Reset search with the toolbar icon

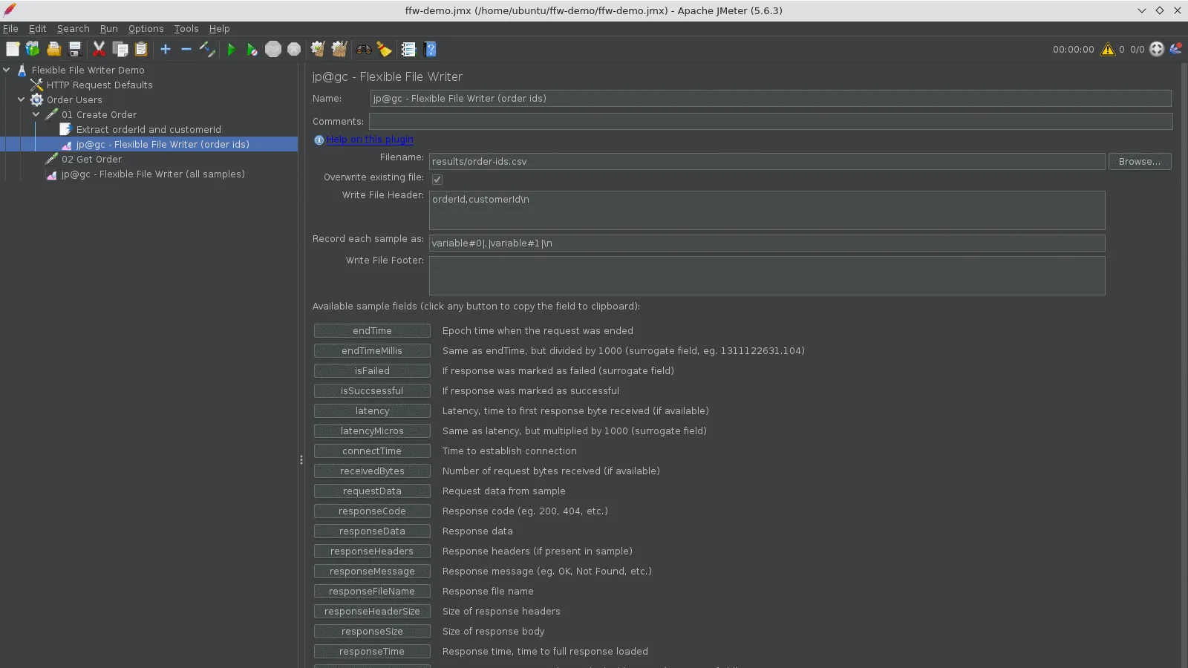pos(385,50)
